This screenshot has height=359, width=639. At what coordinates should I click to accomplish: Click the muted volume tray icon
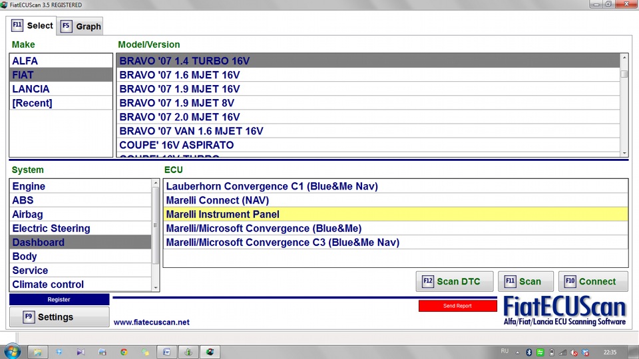[574, 352]
